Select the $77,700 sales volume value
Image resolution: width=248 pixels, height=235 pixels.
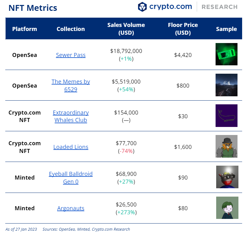pyautogui.click(x=126, y=143)
